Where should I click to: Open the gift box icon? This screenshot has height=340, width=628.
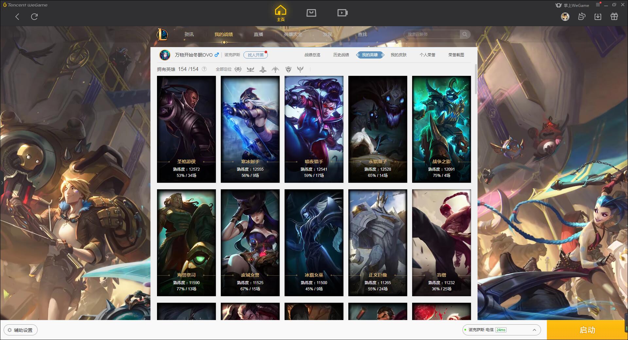click(614, 17)
